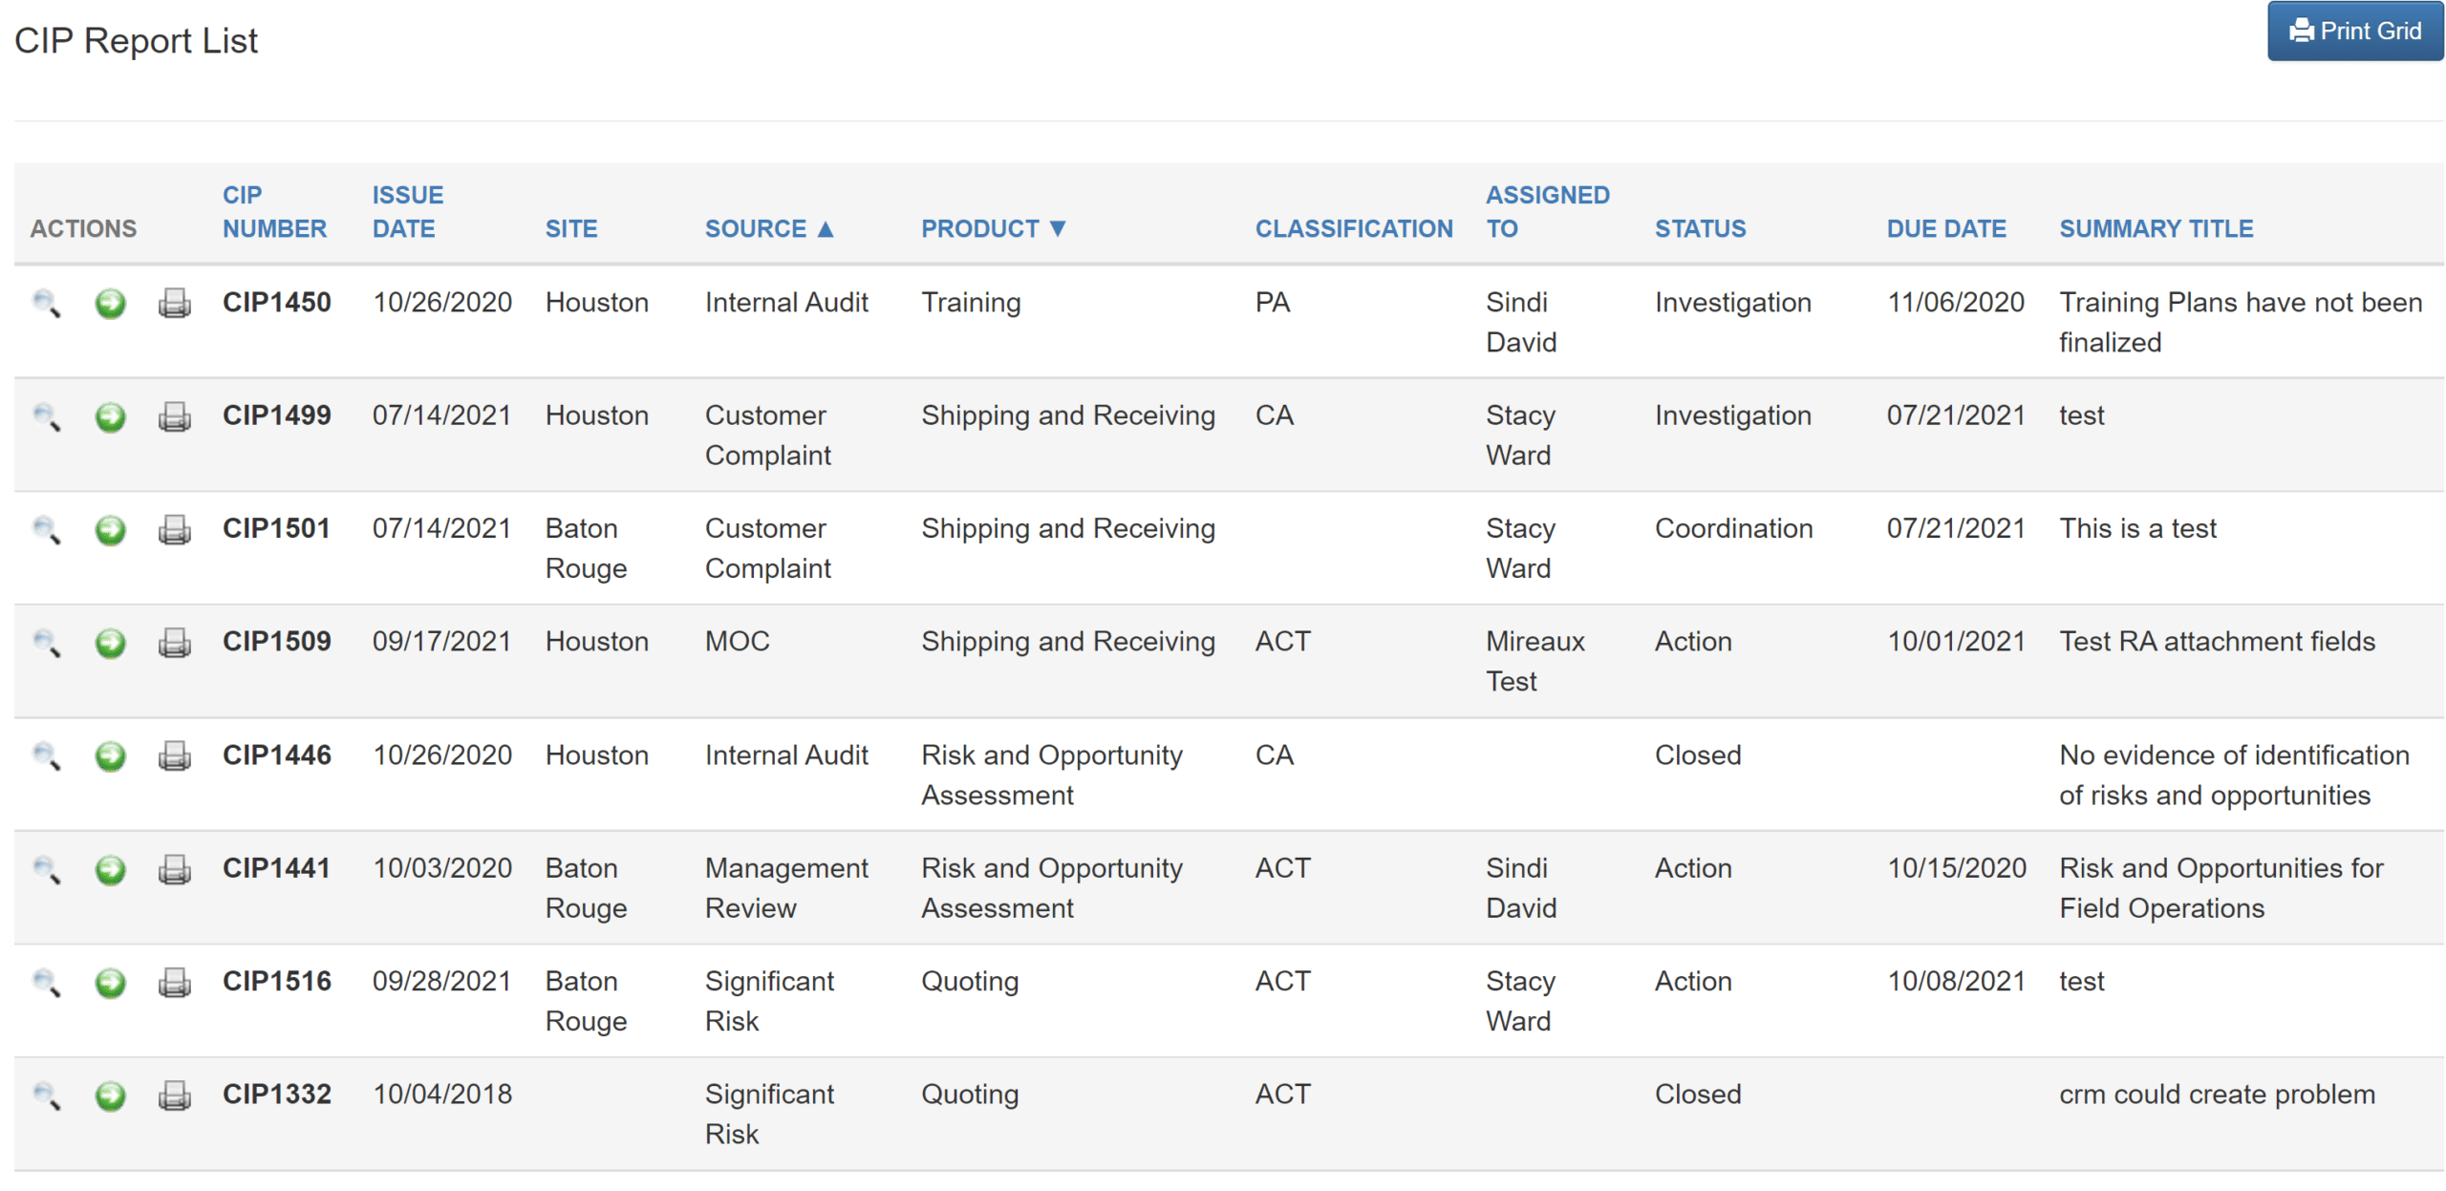Sort by the Summary Title column header
The image size is (2446, 1191).
coord(2156,228)
